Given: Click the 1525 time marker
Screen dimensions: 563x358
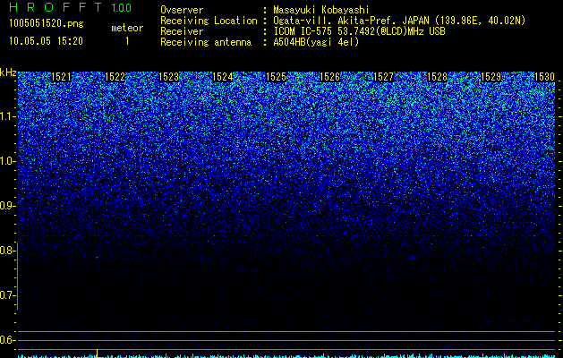Looking at the screenshot, I should [276, 76].
